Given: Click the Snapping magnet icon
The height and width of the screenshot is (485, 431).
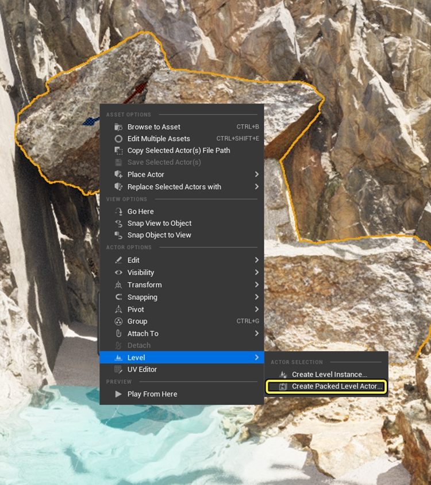Looking at the screenshot, I should pyautogui.click(x=118, y=297).
